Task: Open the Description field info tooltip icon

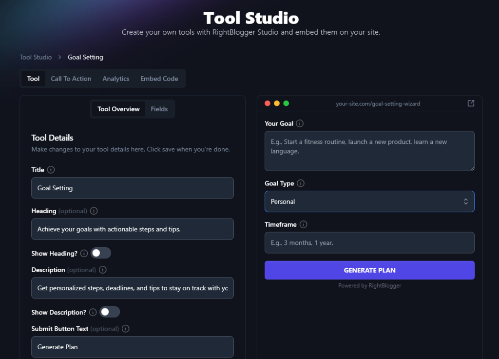Action: click(102, 270)
